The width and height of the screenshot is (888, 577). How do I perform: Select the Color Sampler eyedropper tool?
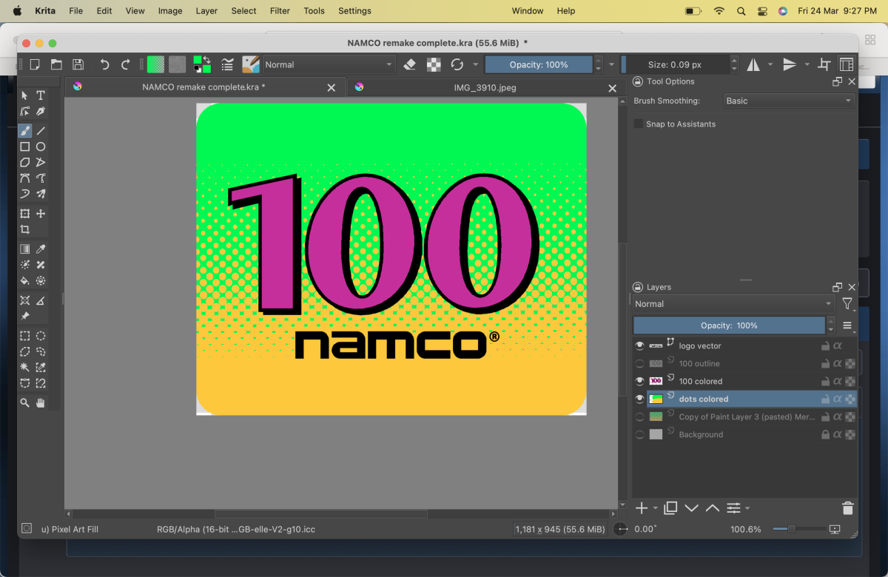tap(41, 249)
